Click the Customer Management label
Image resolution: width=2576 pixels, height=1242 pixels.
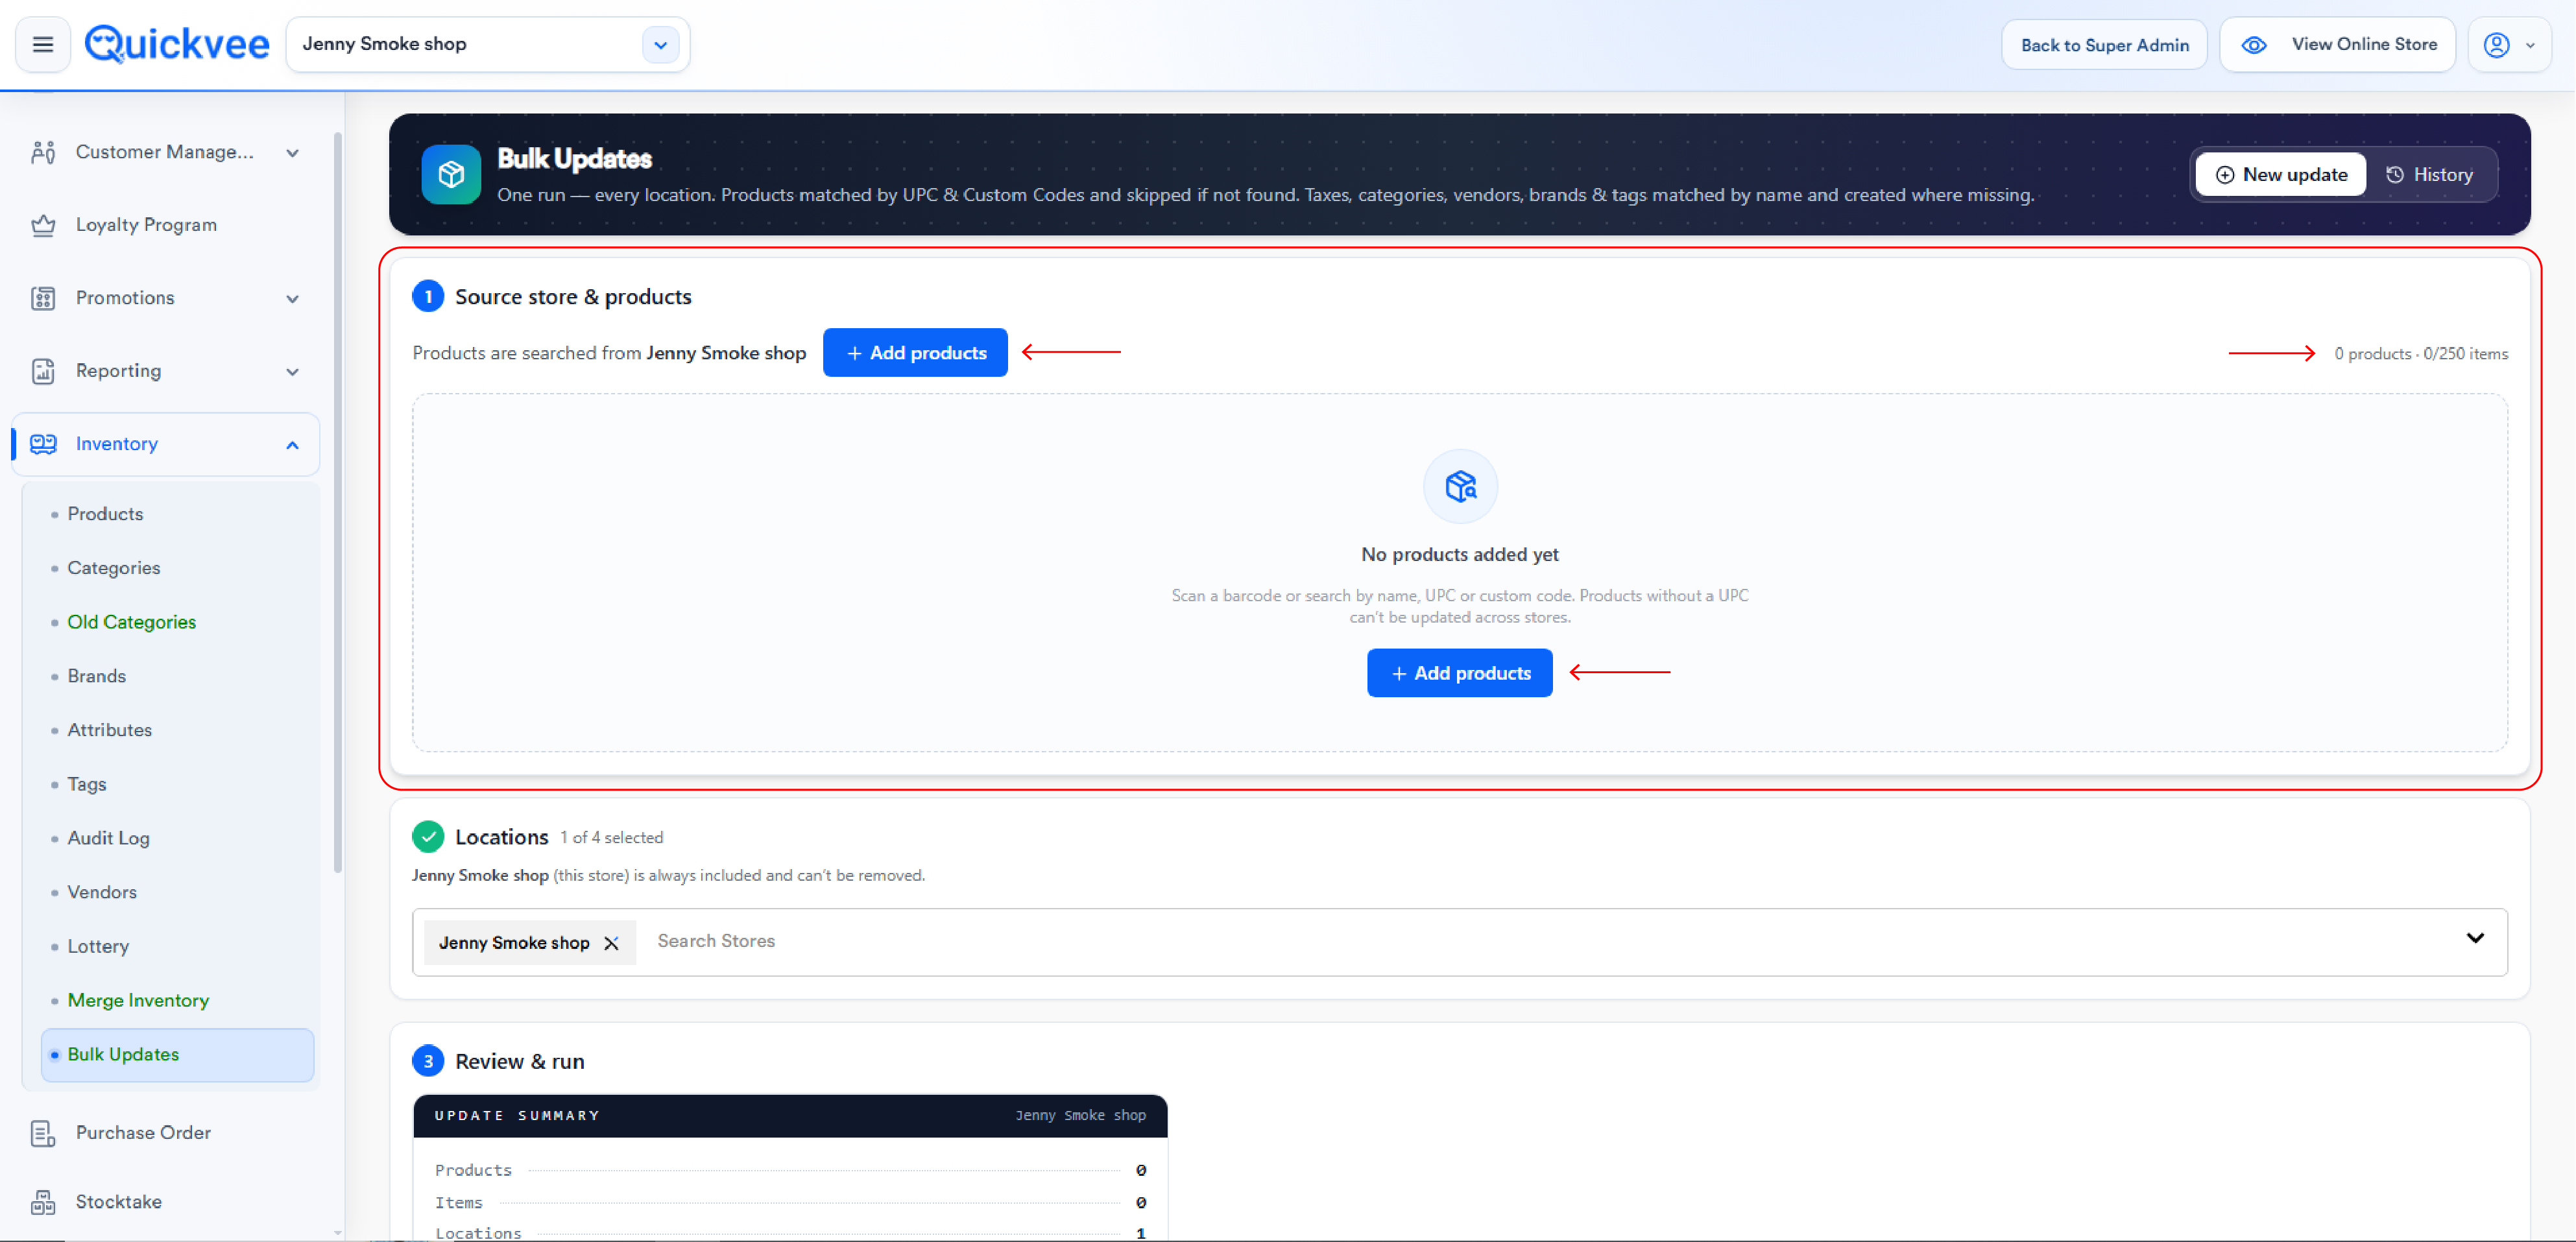(165, 152)
